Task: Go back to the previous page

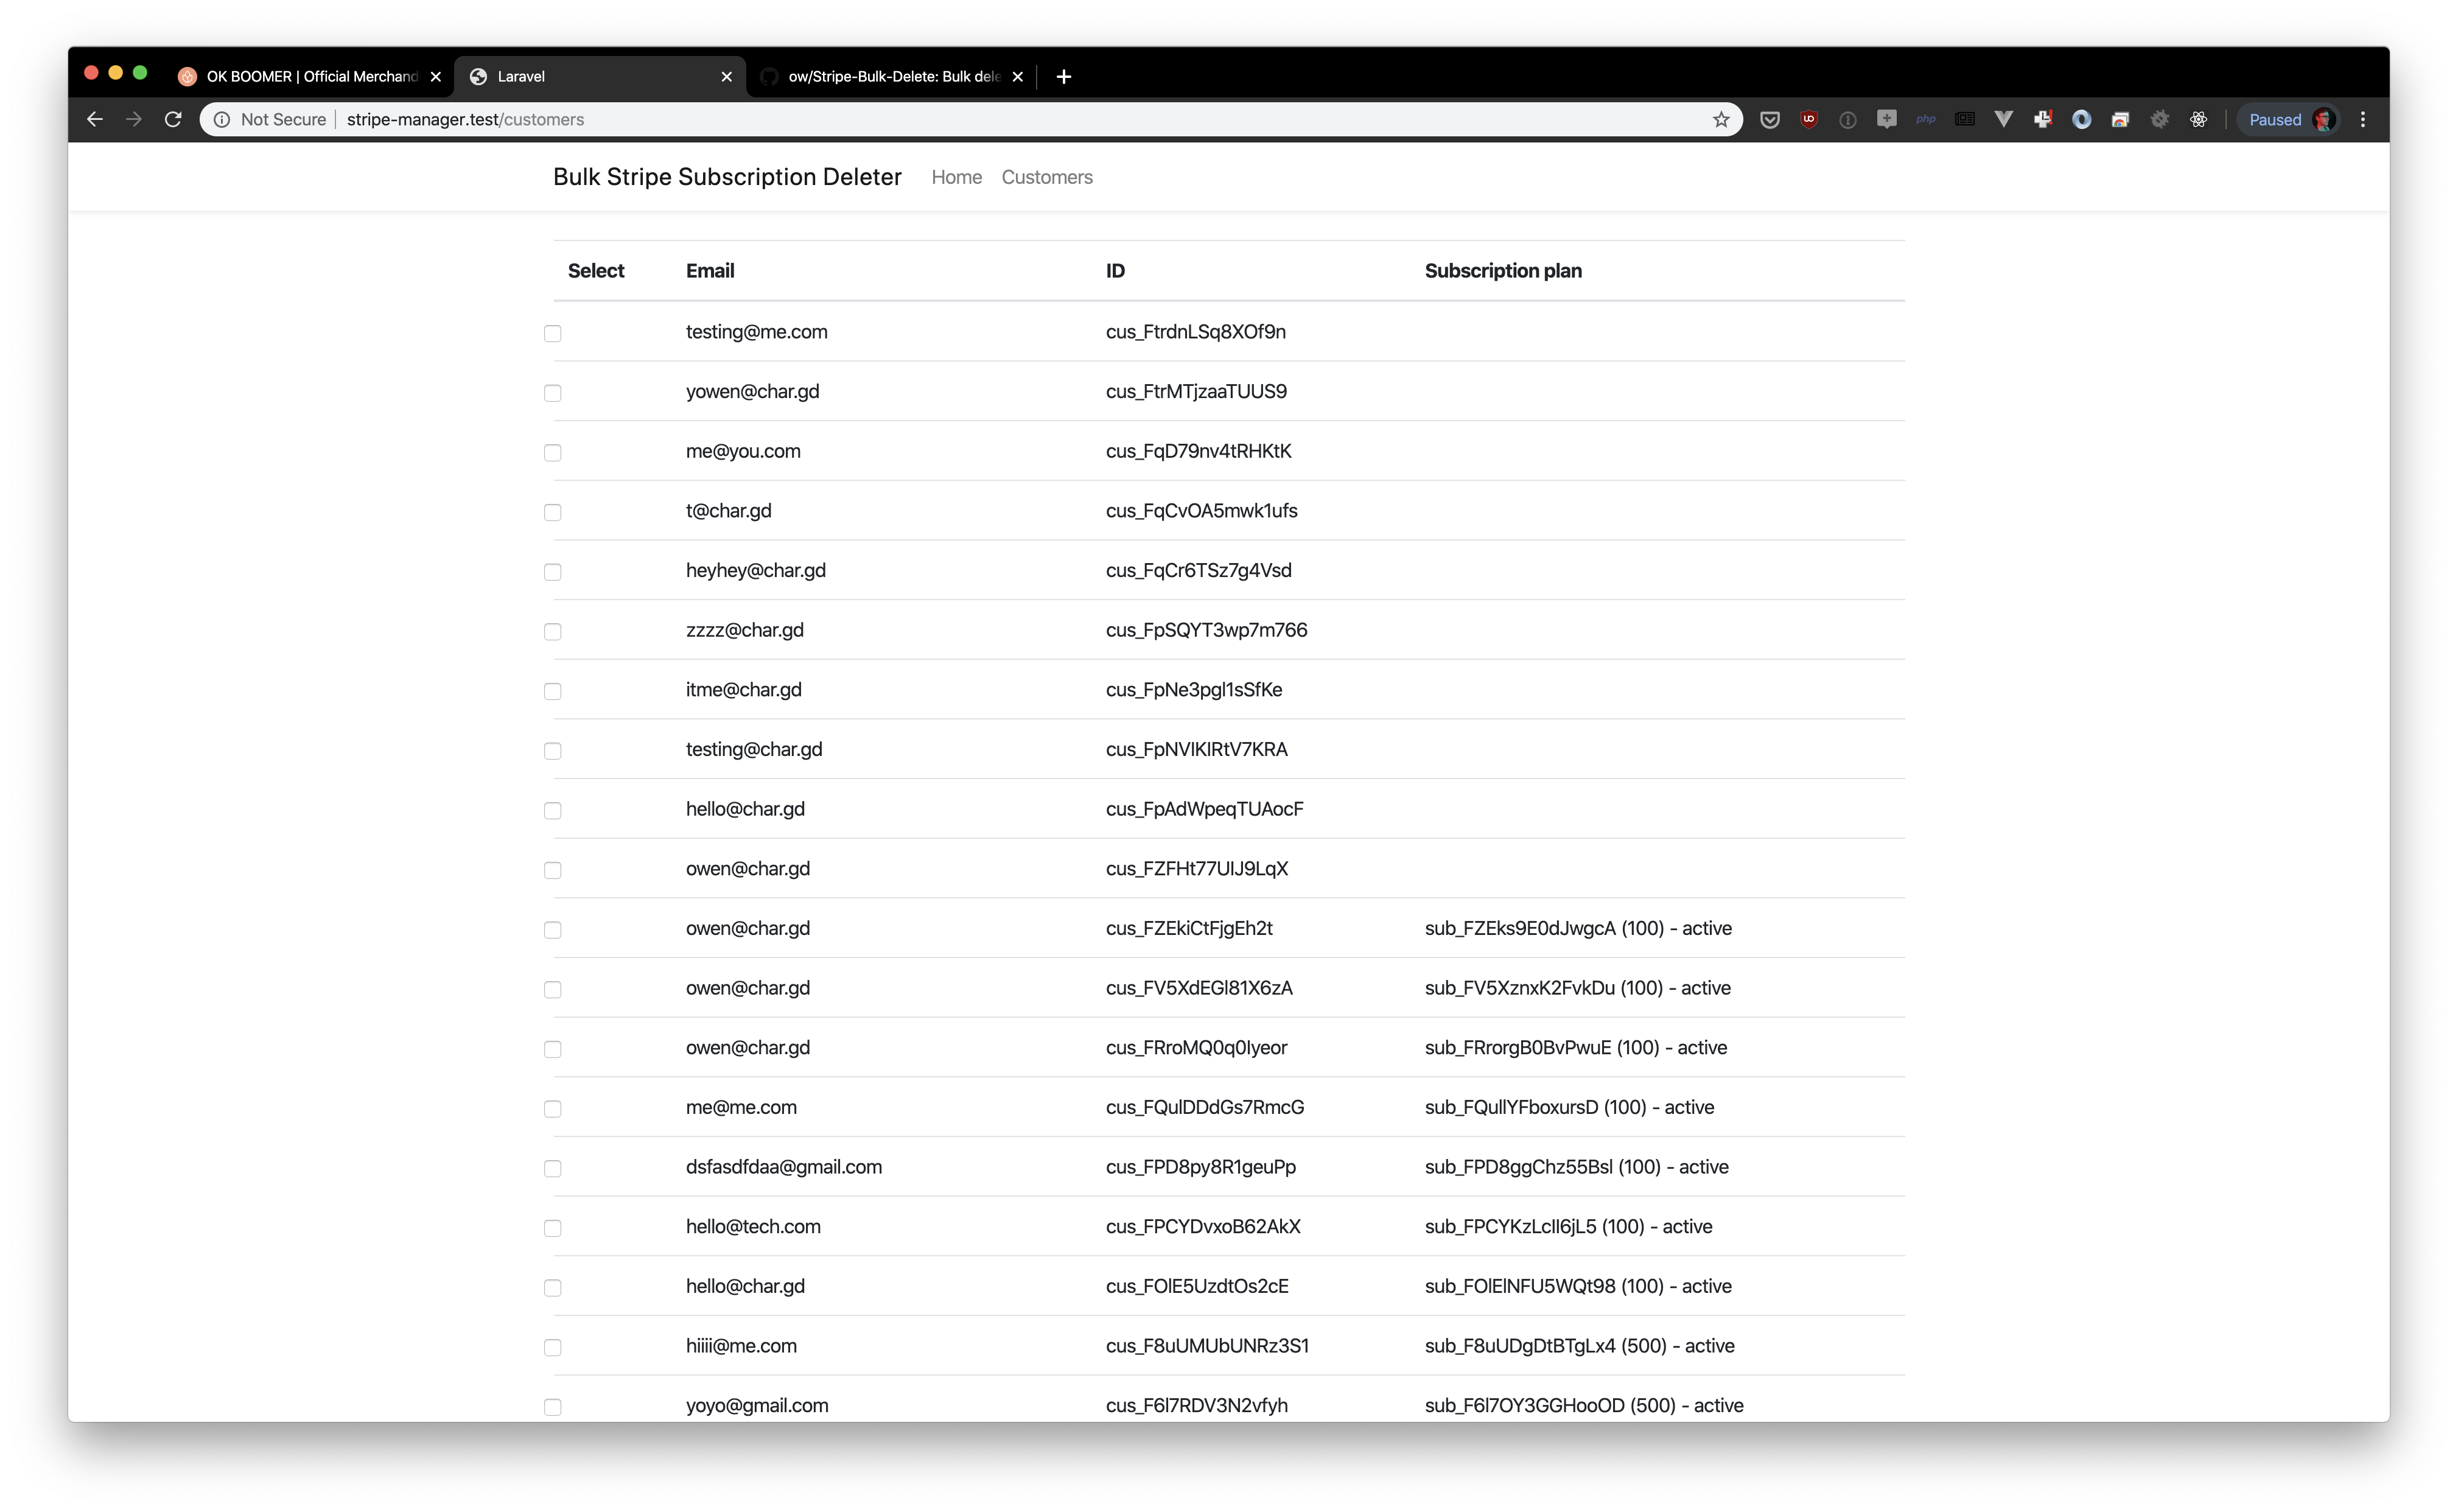Action: 95,120
